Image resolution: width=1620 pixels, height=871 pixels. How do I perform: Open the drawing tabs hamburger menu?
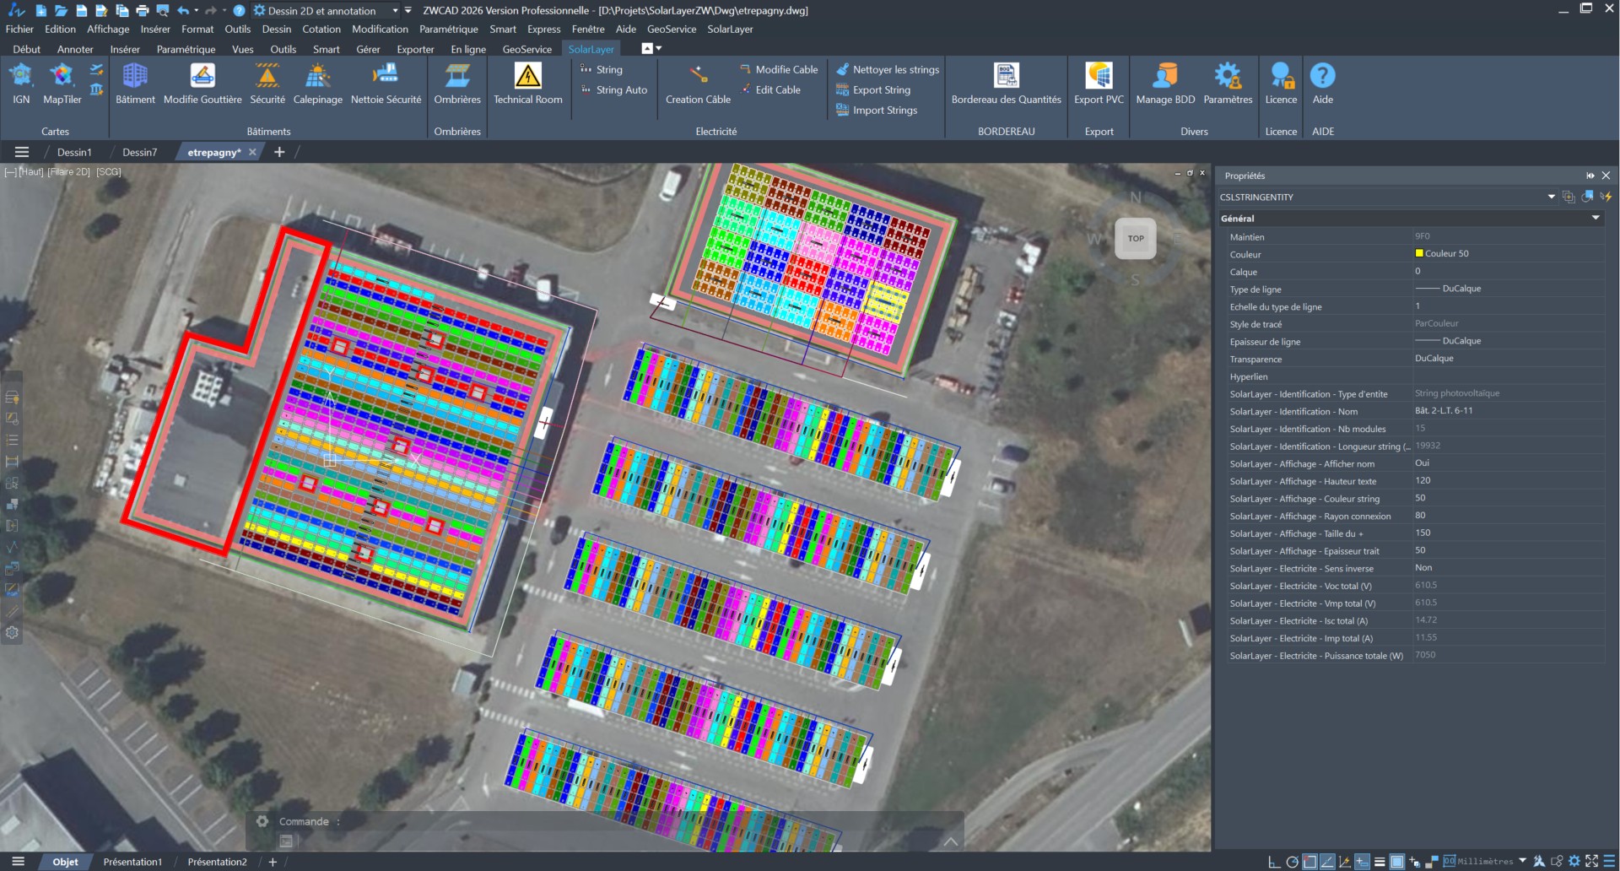(x=22, y=152)
